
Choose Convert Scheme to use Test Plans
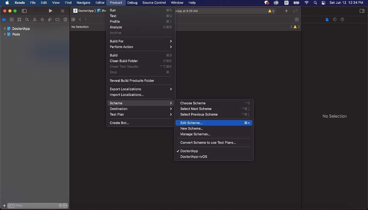click(x=214, y=143)
